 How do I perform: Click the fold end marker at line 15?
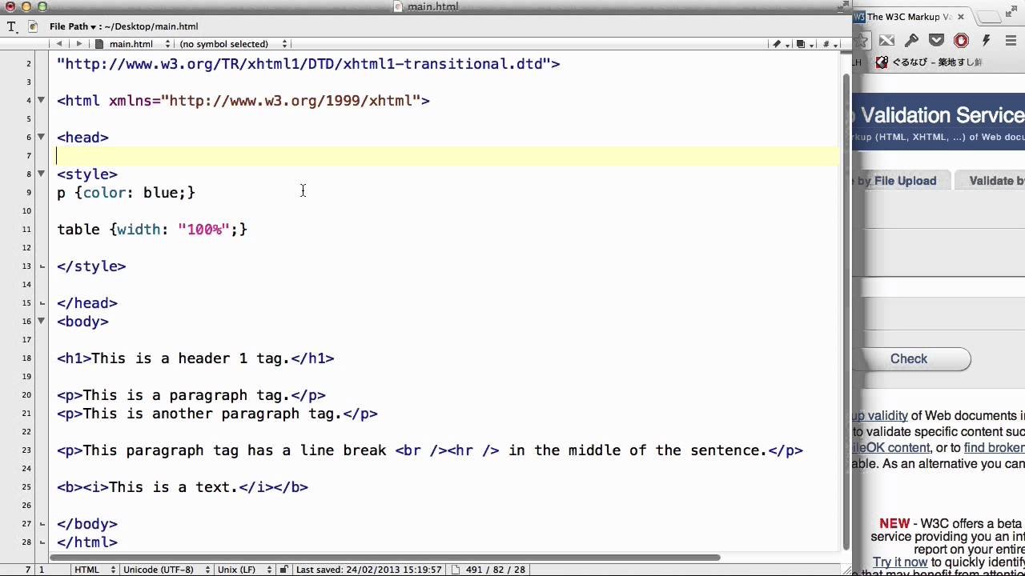point(41,303)
